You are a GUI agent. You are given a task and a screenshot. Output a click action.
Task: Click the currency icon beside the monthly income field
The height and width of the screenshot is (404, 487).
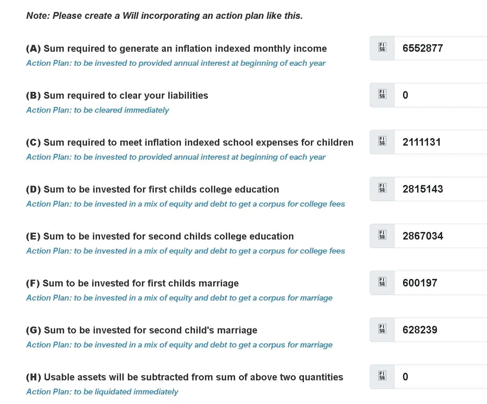(x=381, y=48)
